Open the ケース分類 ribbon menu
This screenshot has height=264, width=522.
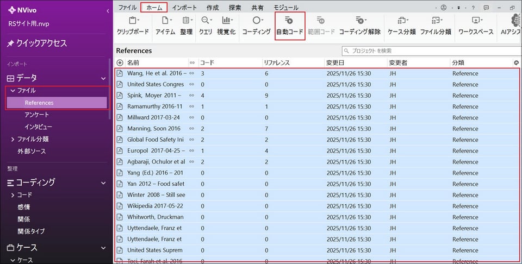point(402,26)
